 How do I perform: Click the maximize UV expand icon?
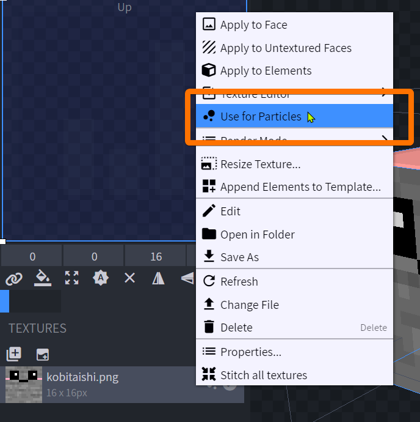[x=71, y=279]
